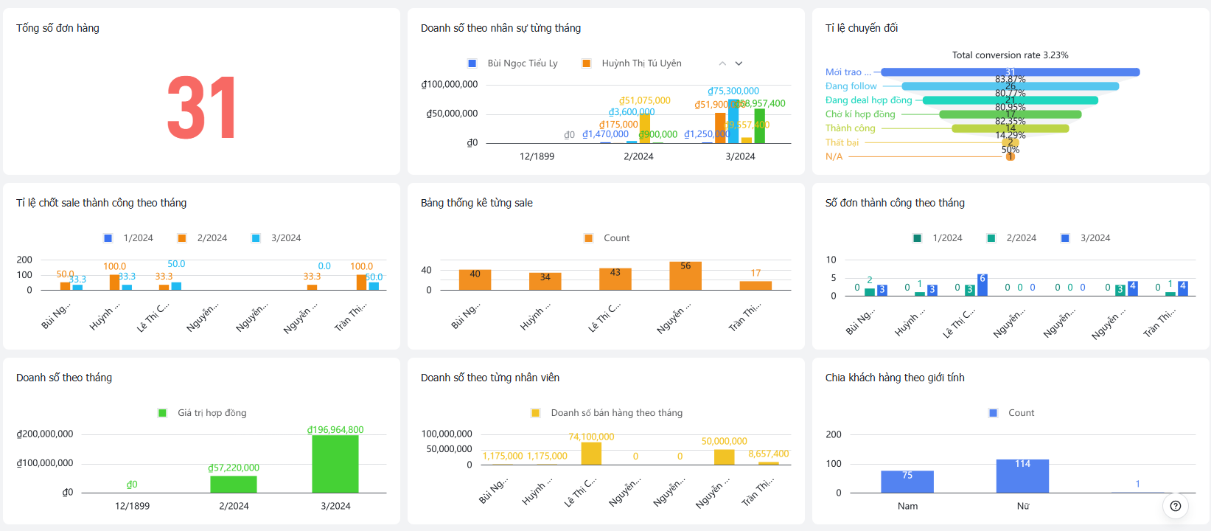Screen dimensions: 1211x531
Task: Click the 8,657,400 value for Trần Thị
Action: point(769,454)
